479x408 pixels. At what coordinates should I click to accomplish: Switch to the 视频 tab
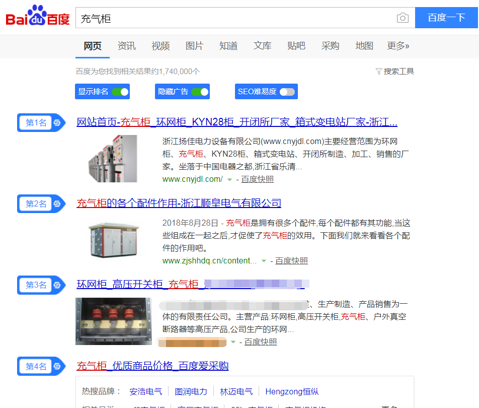coord(161,46)
